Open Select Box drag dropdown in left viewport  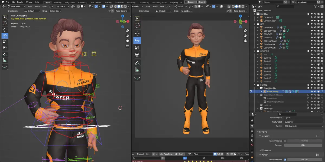[x=55, y=11]
